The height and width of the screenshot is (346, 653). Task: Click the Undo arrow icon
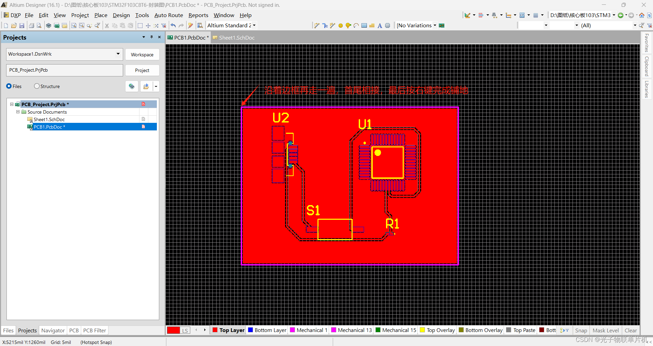[173, 26]
